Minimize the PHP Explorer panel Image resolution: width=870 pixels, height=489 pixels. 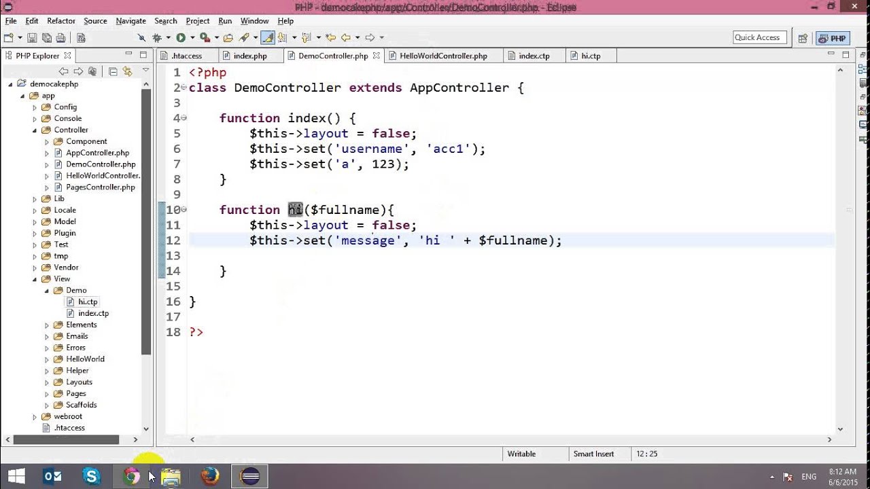click(x=128, y=54)
